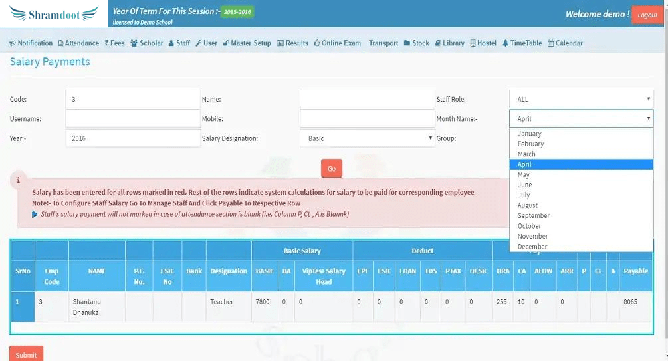Open the Transport menu
Image resolution: width=668 pixels, height=361 pixels.
pos(384,43)
